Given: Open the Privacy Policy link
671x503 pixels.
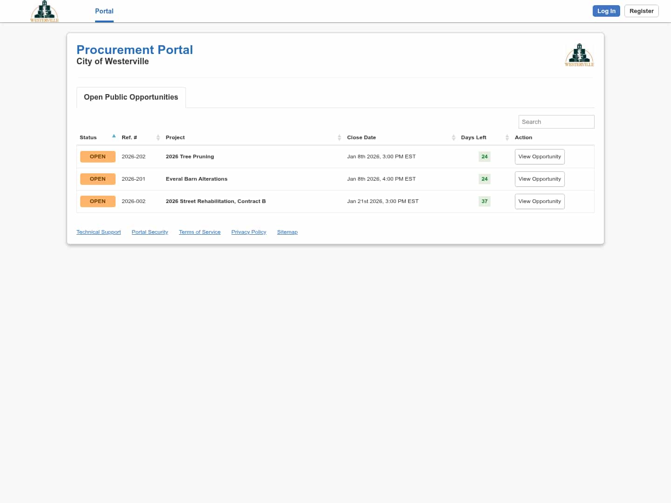Looking at the screenshot, I should point(248,232).
